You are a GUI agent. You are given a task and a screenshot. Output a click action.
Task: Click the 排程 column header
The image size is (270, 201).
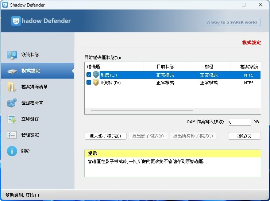pos(209,67)
